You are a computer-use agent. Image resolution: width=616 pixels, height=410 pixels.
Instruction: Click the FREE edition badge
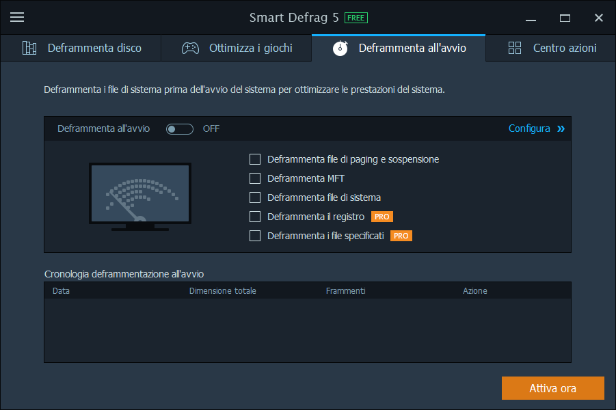tap(356, 18)
